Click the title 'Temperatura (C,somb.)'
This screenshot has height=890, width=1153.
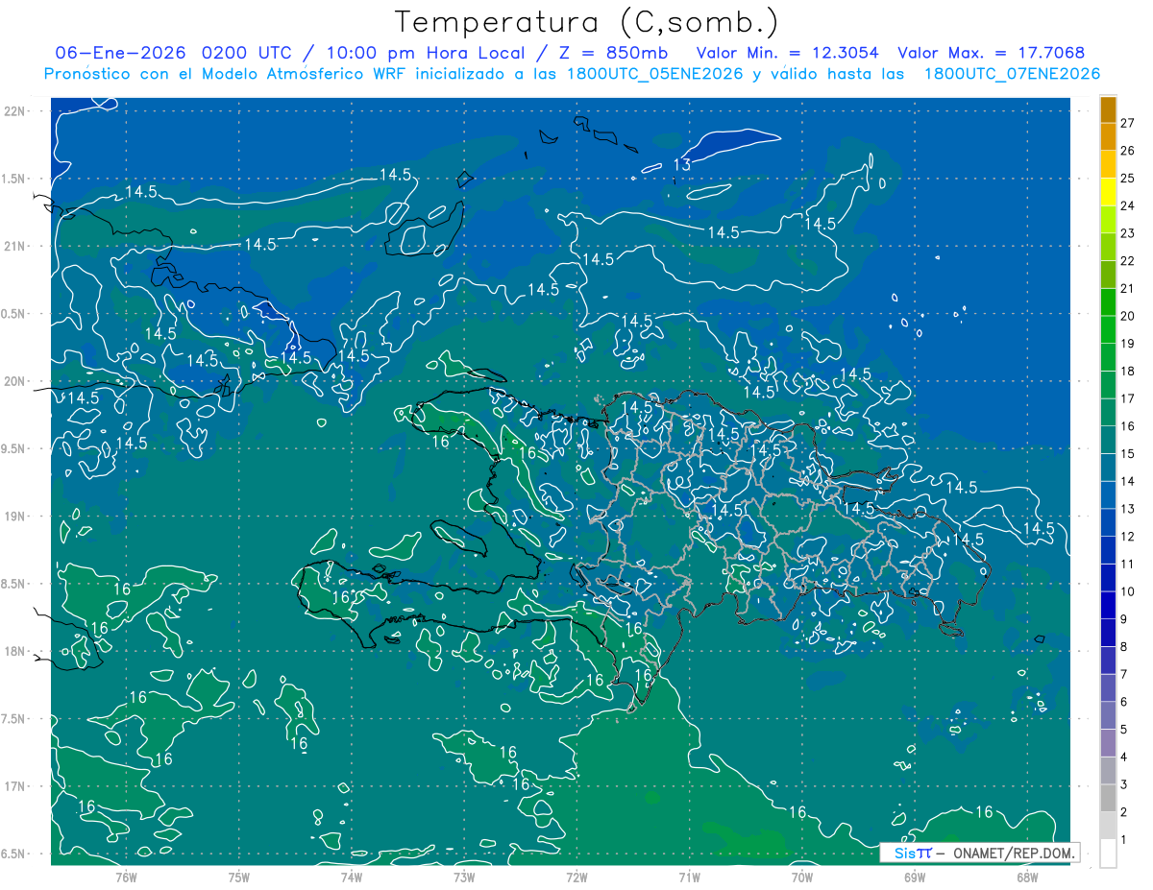586,22
